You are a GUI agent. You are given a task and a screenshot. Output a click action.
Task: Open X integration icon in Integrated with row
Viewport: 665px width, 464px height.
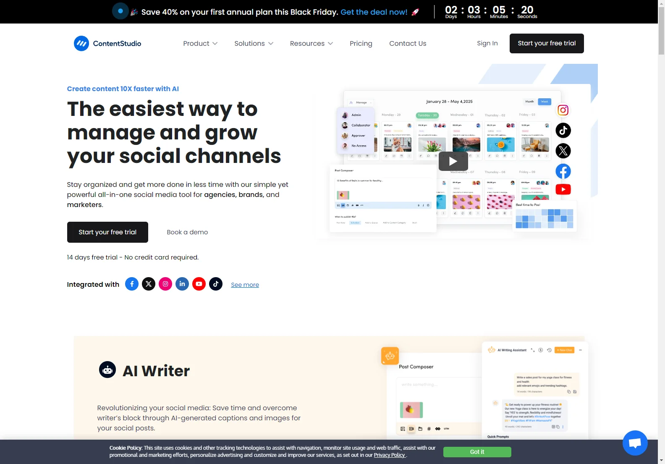click(x=149, y=284)
